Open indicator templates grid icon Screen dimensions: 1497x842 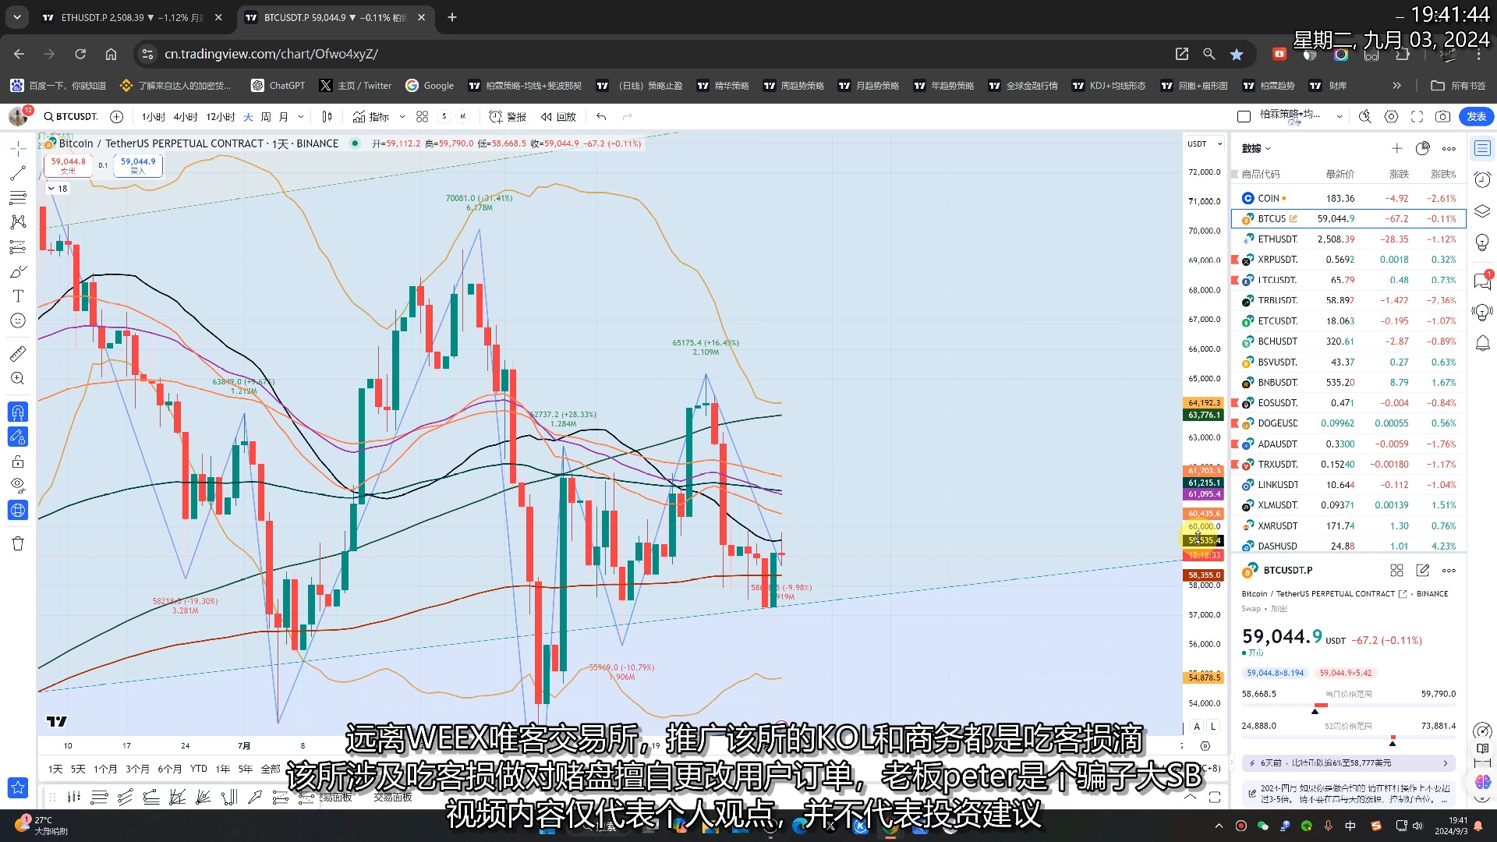pos(422,117)
